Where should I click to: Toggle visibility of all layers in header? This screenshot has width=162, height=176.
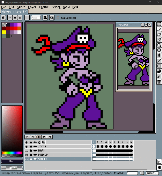27,142
